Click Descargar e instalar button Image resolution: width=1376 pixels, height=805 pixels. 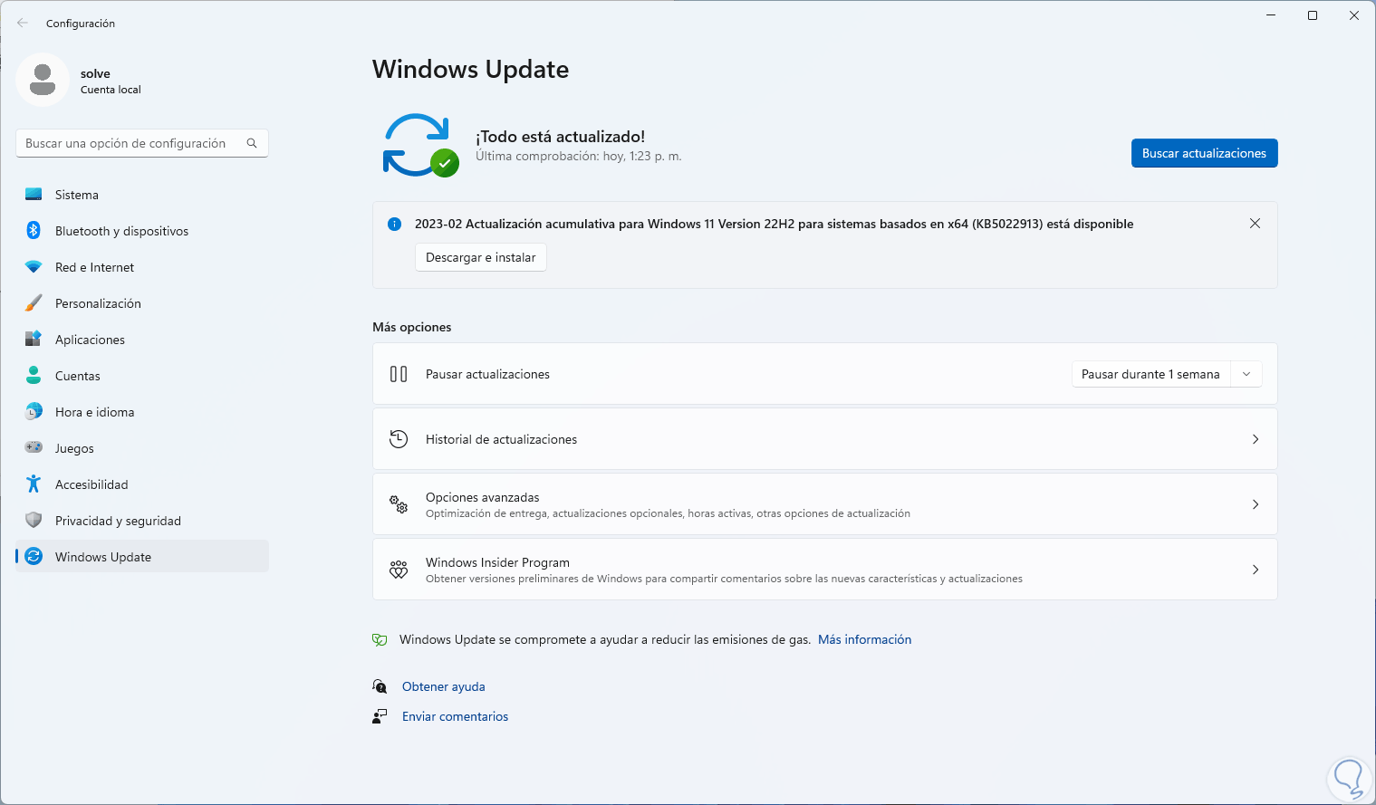pyautogui.click(x=480, y=257)
